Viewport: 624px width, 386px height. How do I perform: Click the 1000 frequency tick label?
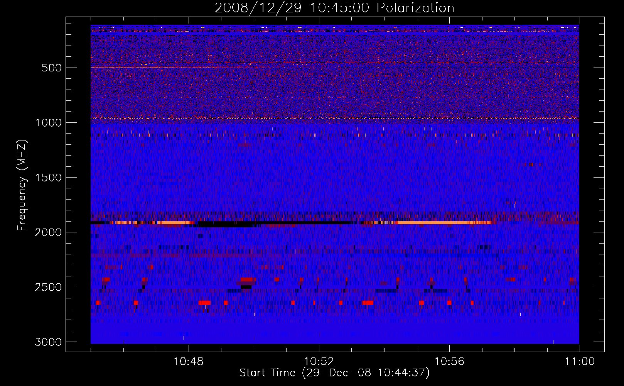coord(49,123)
